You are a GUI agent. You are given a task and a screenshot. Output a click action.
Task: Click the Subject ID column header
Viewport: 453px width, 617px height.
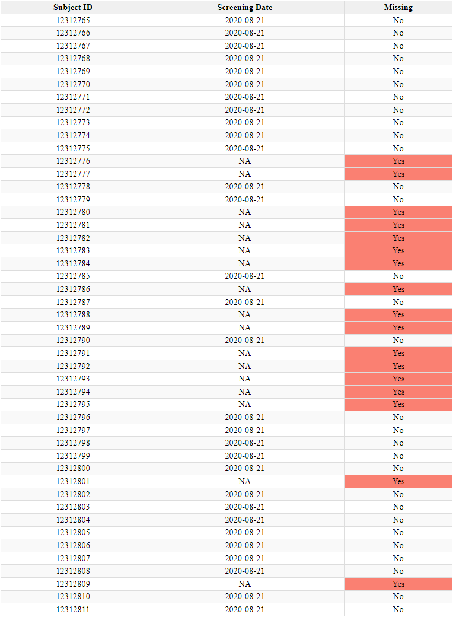coord(73,8)
